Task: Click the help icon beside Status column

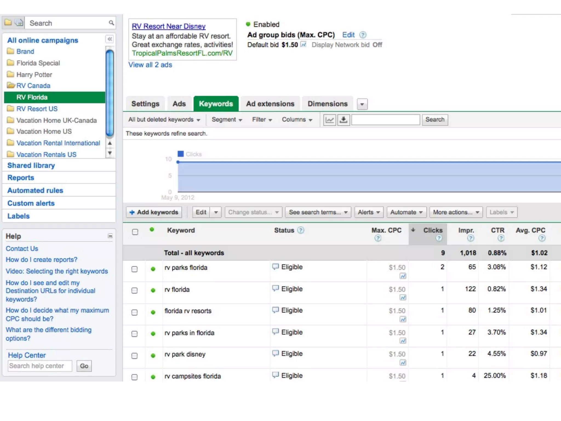Action: click(x=301, y=230)
